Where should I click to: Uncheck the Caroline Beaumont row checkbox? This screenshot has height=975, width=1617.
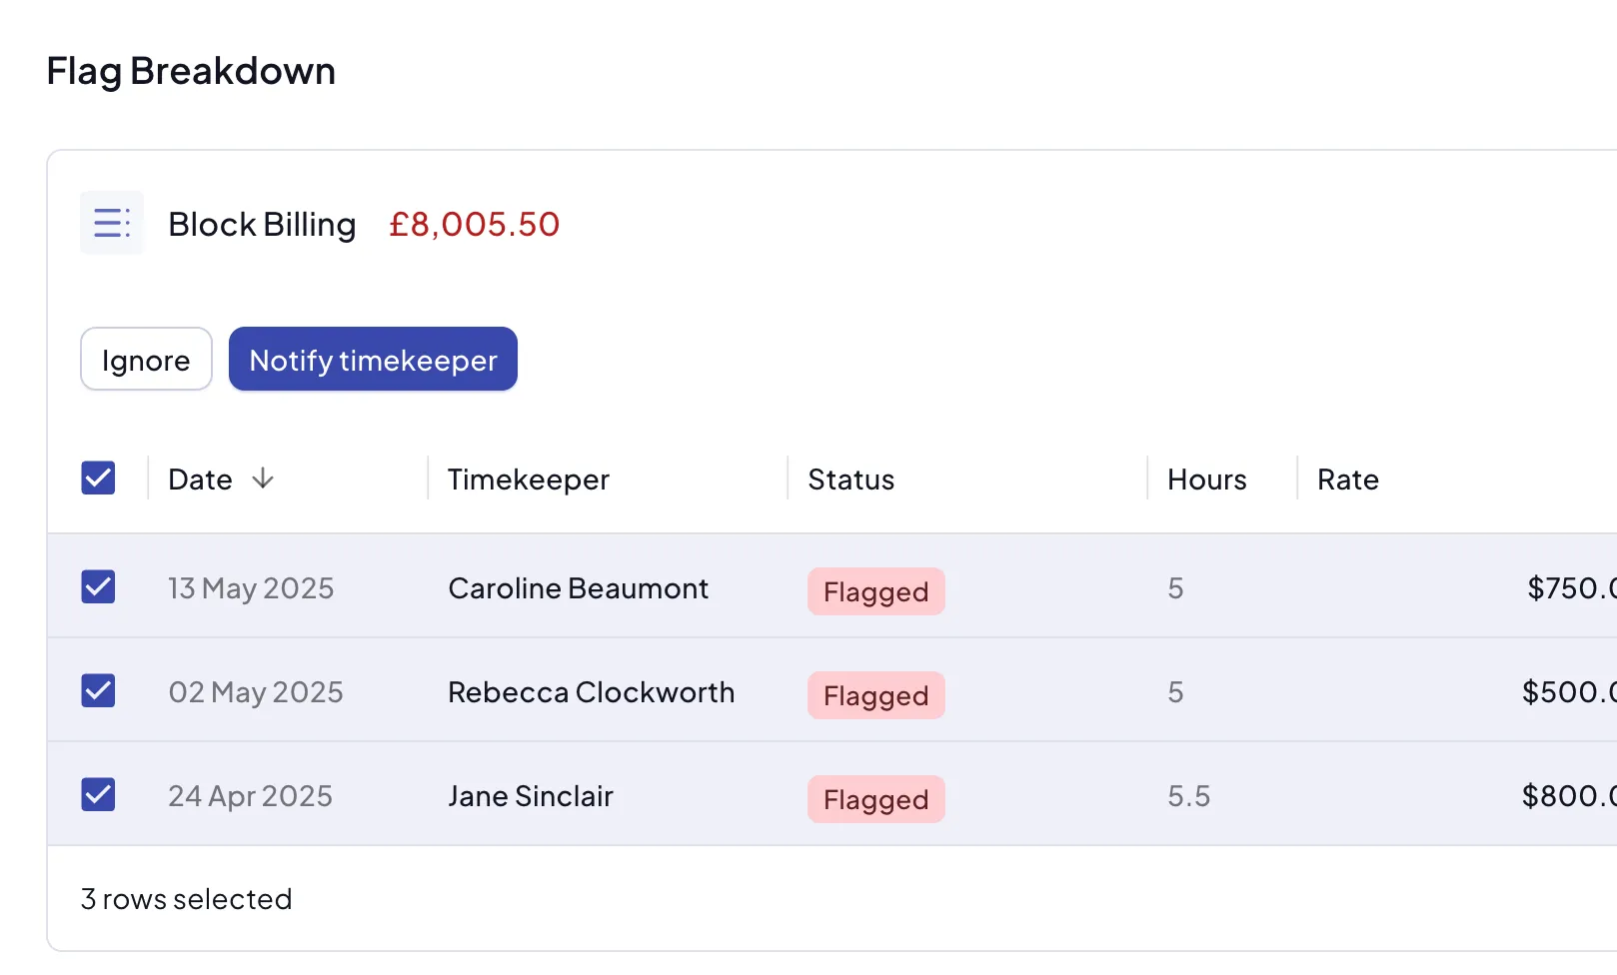(98, 587)
